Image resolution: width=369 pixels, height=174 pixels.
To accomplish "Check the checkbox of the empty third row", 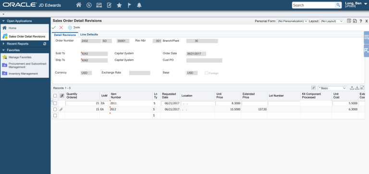I will tap(55, 116).
